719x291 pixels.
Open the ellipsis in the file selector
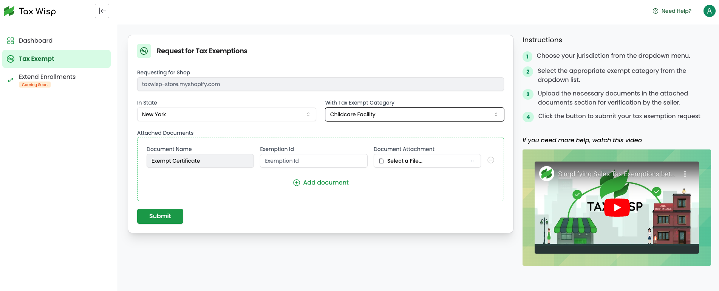click(473, 161)
